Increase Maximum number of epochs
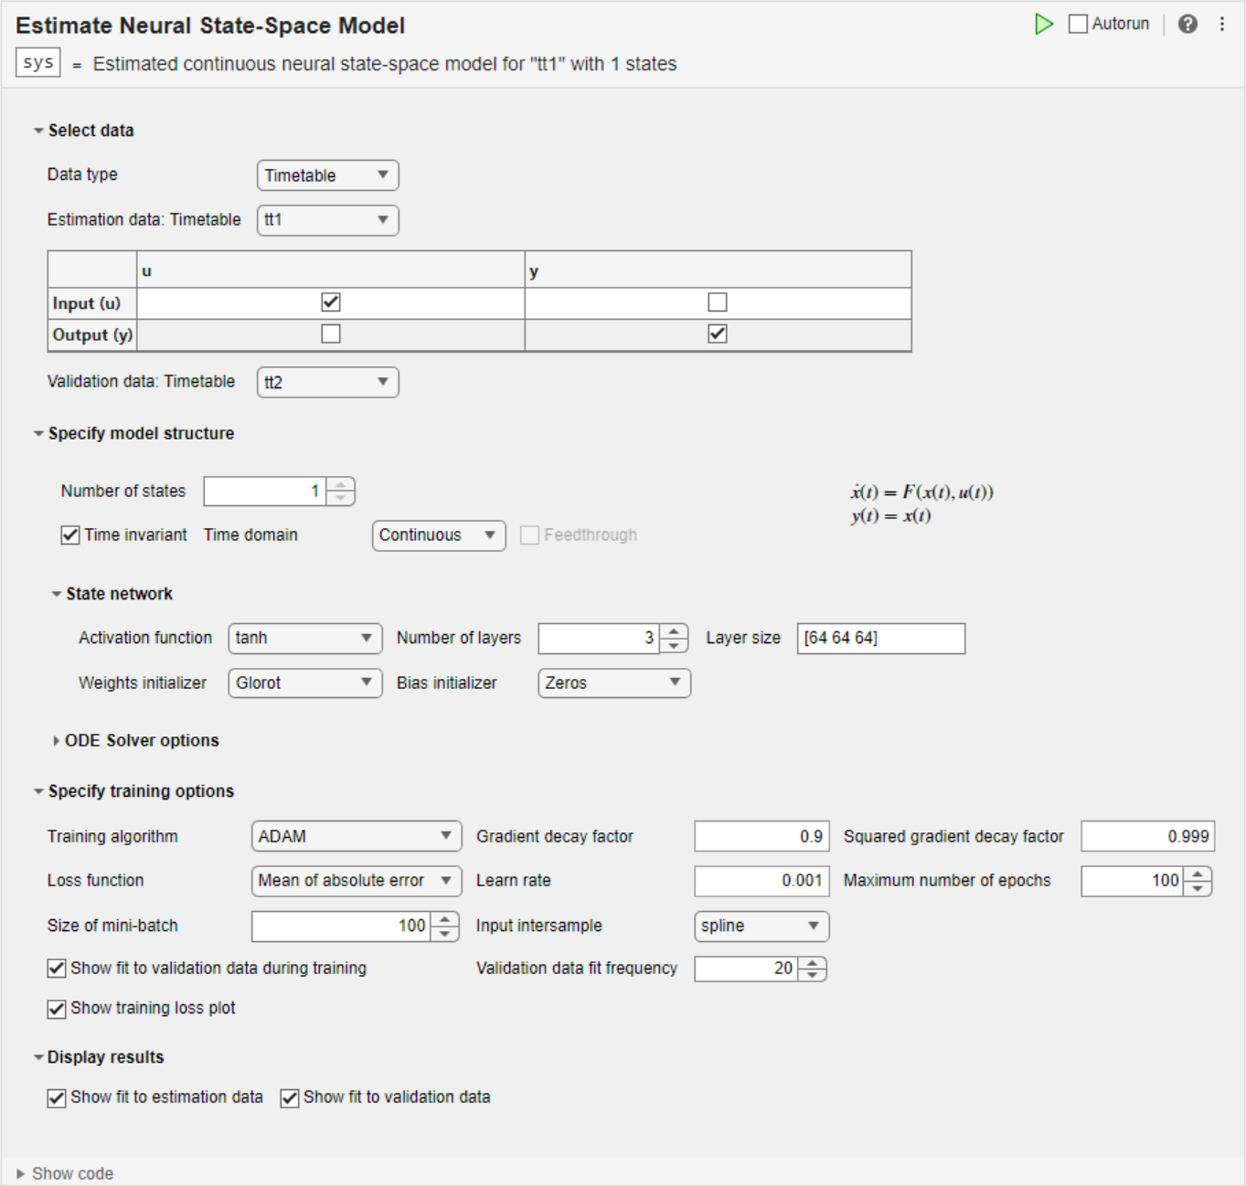The width and height of the screenshot is (1246, 1186). [1198, 874]
